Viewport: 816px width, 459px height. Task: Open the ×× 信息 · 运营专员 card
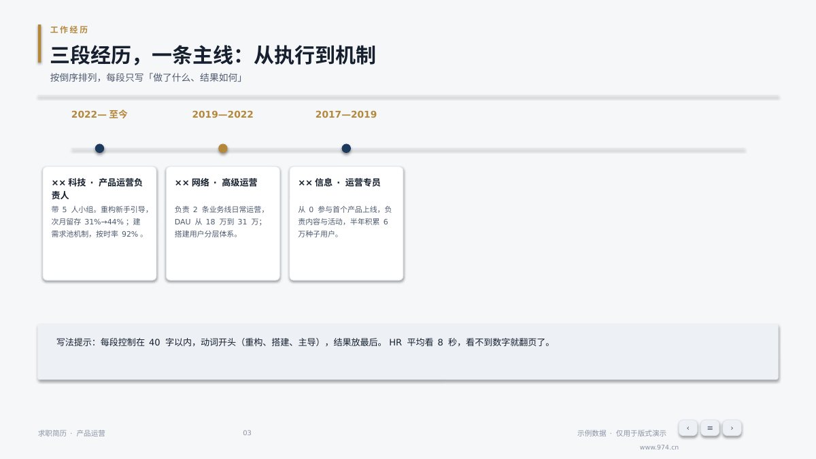(346, 223)
